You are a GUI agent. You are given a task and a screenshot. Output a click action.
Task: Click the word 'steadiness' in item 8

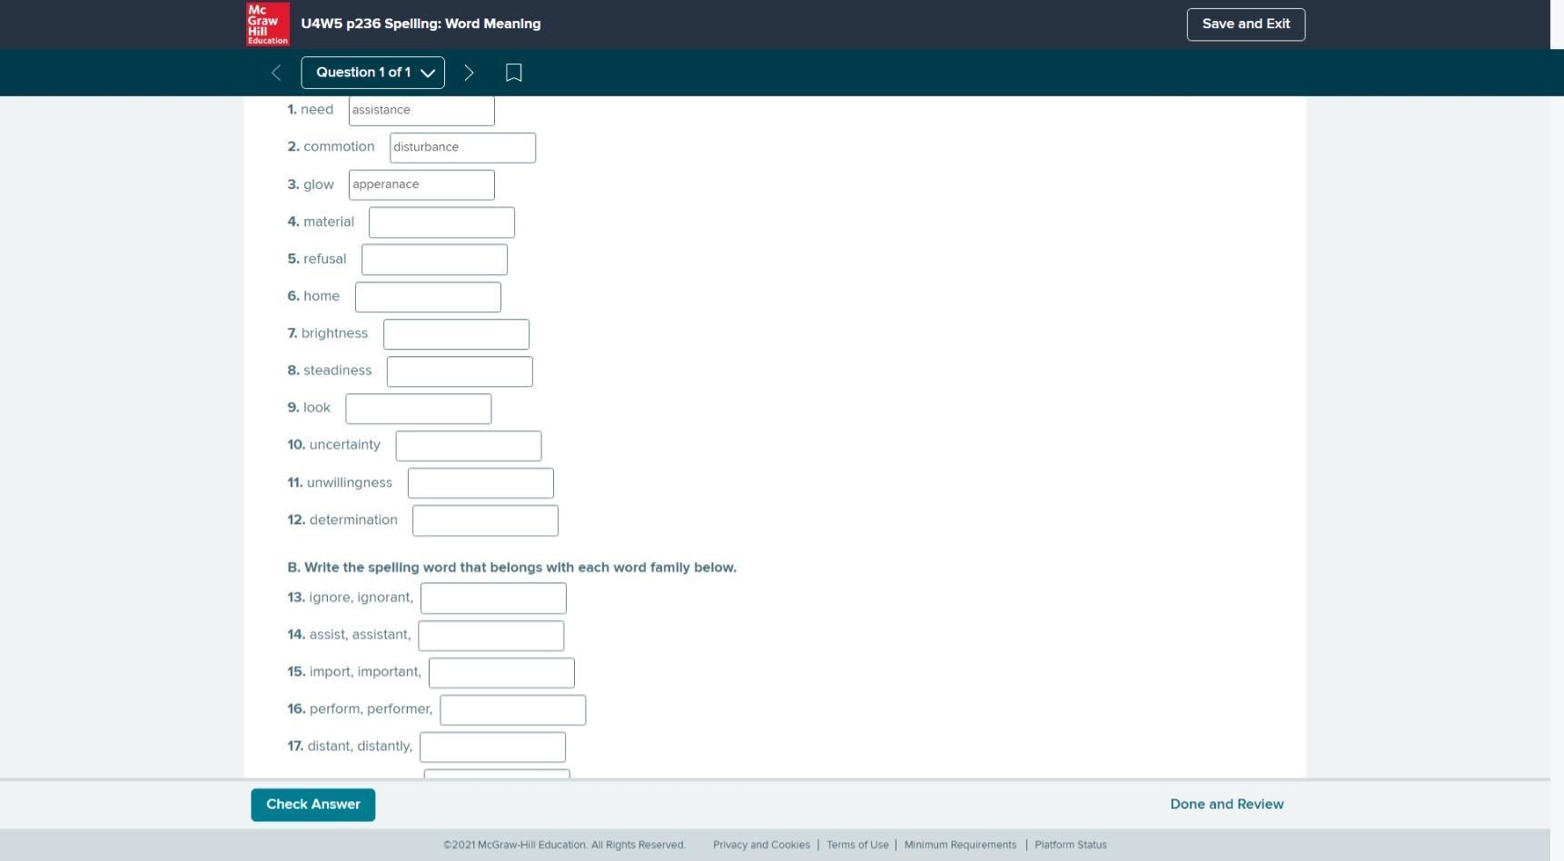coord(338,371)
